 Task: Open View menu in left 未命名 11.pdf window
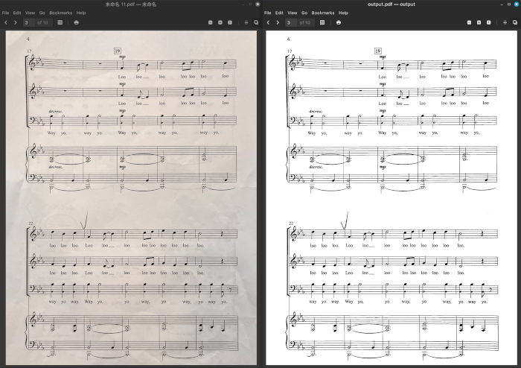click(30, 13)
